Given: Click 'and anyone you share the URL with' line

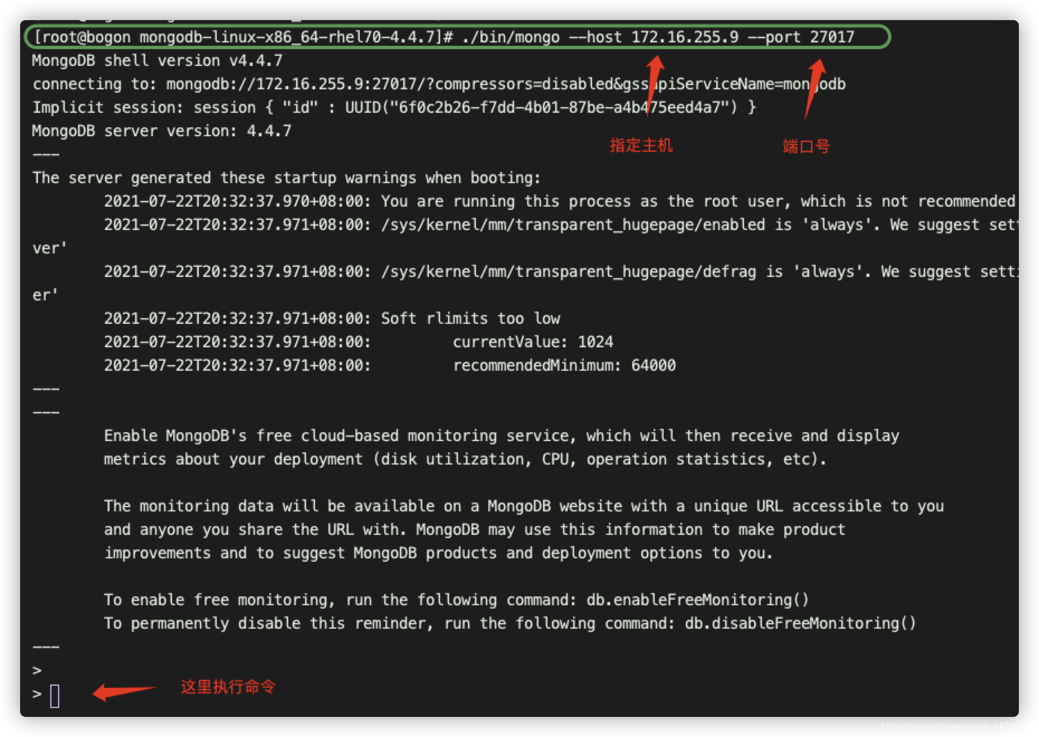Looking at the screenshot, I should (x=475, y=530).
